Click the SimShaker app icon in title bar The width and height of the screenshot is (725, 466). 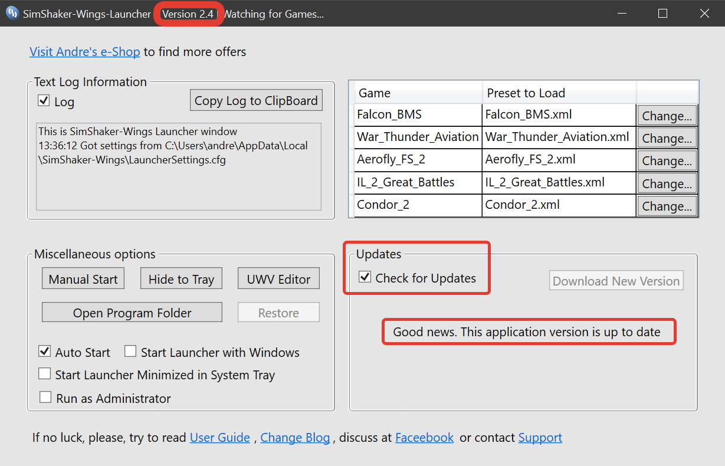(12, 14)
